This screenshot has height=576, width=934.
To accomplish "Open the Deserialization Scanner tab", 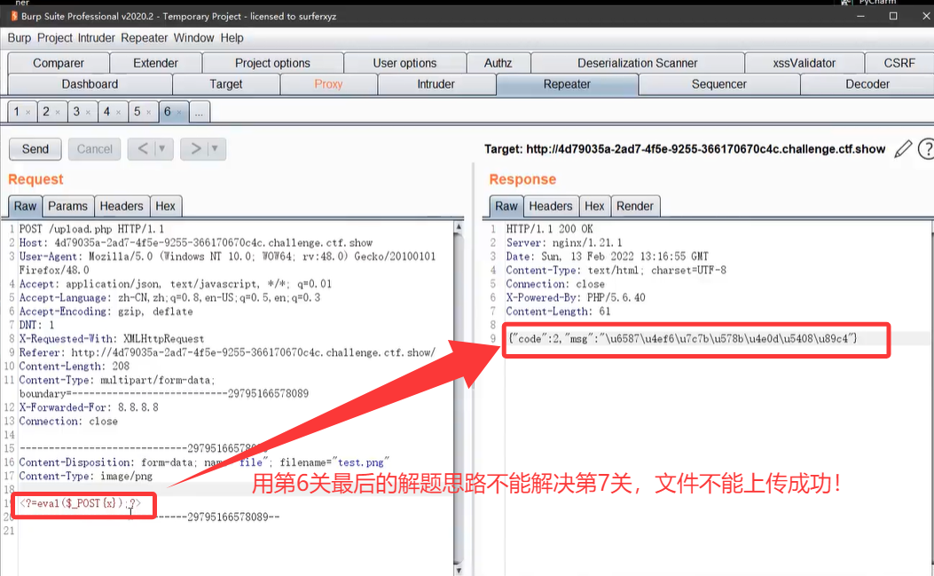I will 638,63.
